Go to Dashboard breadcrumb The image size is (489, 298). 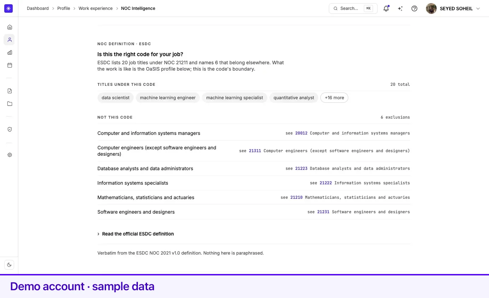click(x=38, y=8)
